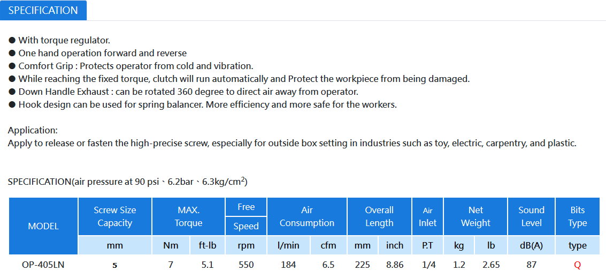Click the rpm unit cell
Screen dimensions: 606x278
(x=246, y=245)
